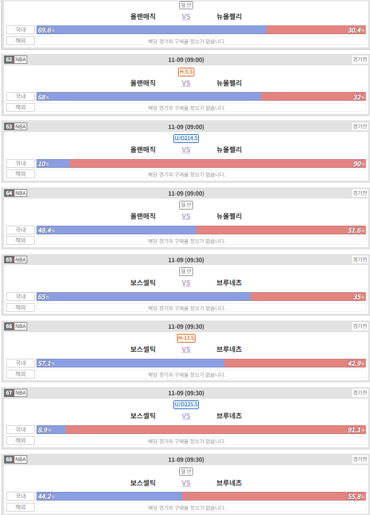Image resolution: width=370 pixels, height=515 pixels.
Task: Select the 해외 tab for match 66
Action: (20, 374)
